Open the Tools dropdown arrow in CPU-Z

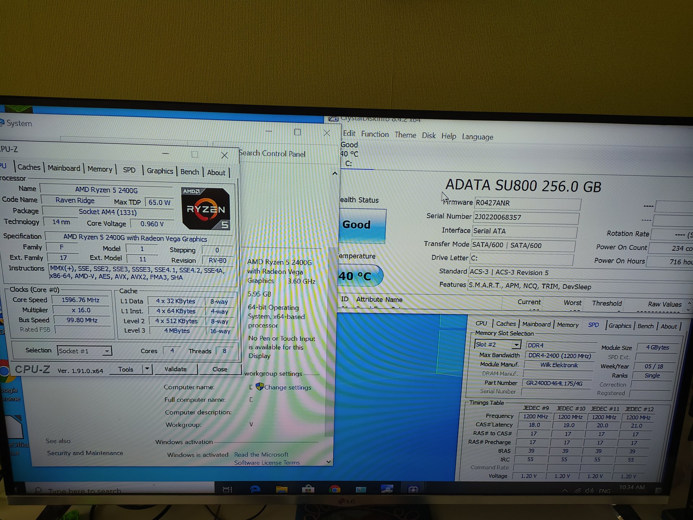point(147,369)
